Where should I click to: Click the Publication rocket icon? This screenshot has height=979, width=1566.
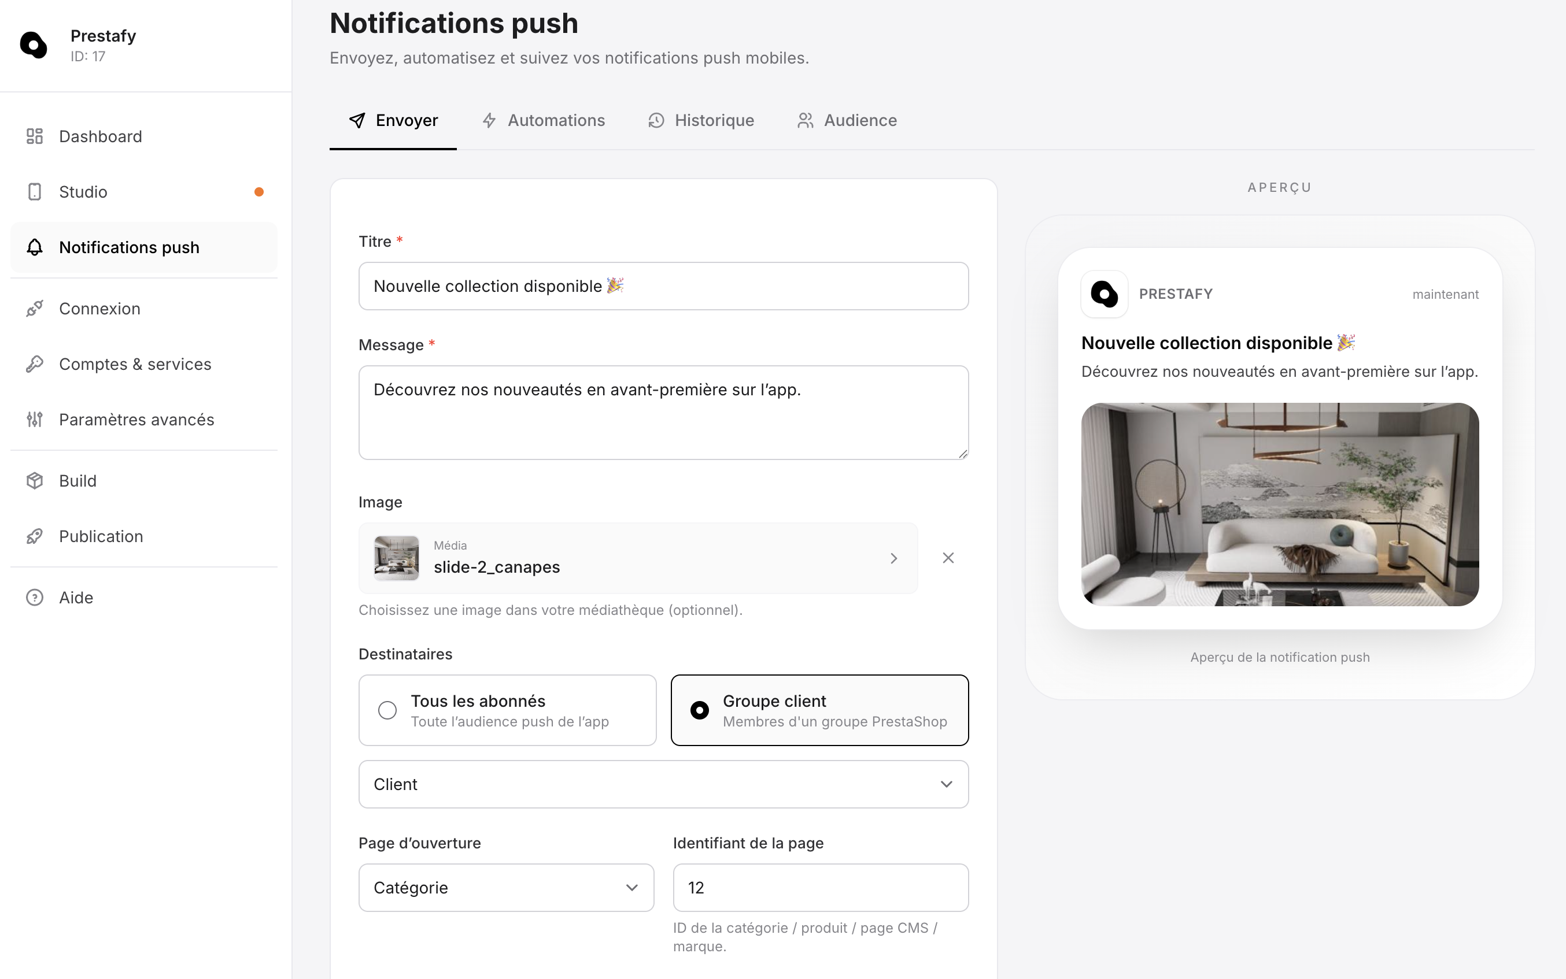coord(34,536)
